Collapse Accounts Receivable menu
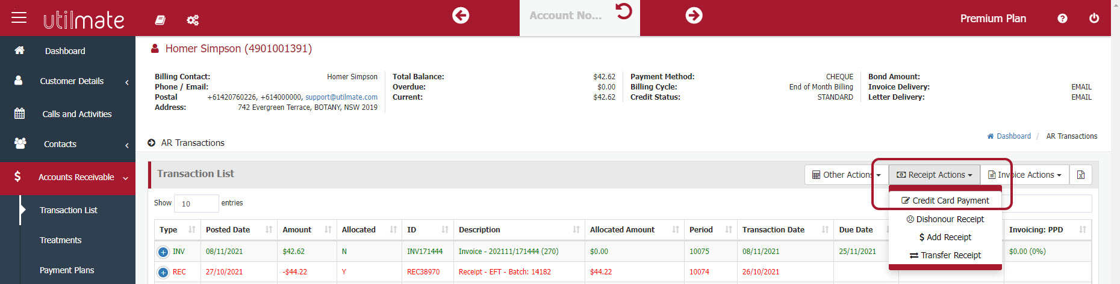The width and height of the screenshot is (1120, 284). point(67,177)
